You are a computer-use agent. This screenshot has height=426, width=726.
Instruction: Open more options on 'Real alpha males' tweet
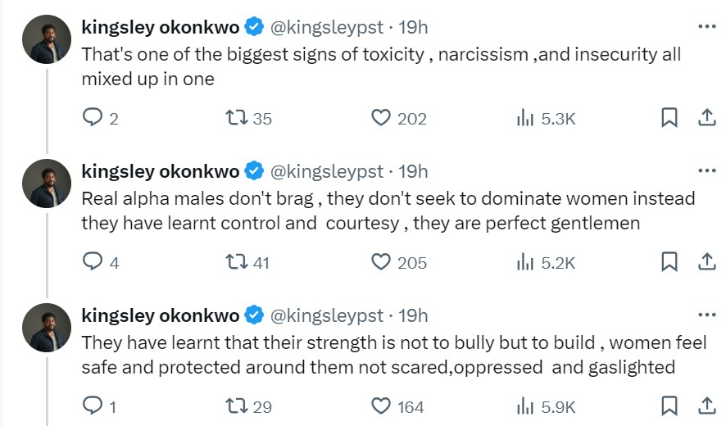click(x=706, y=170)
